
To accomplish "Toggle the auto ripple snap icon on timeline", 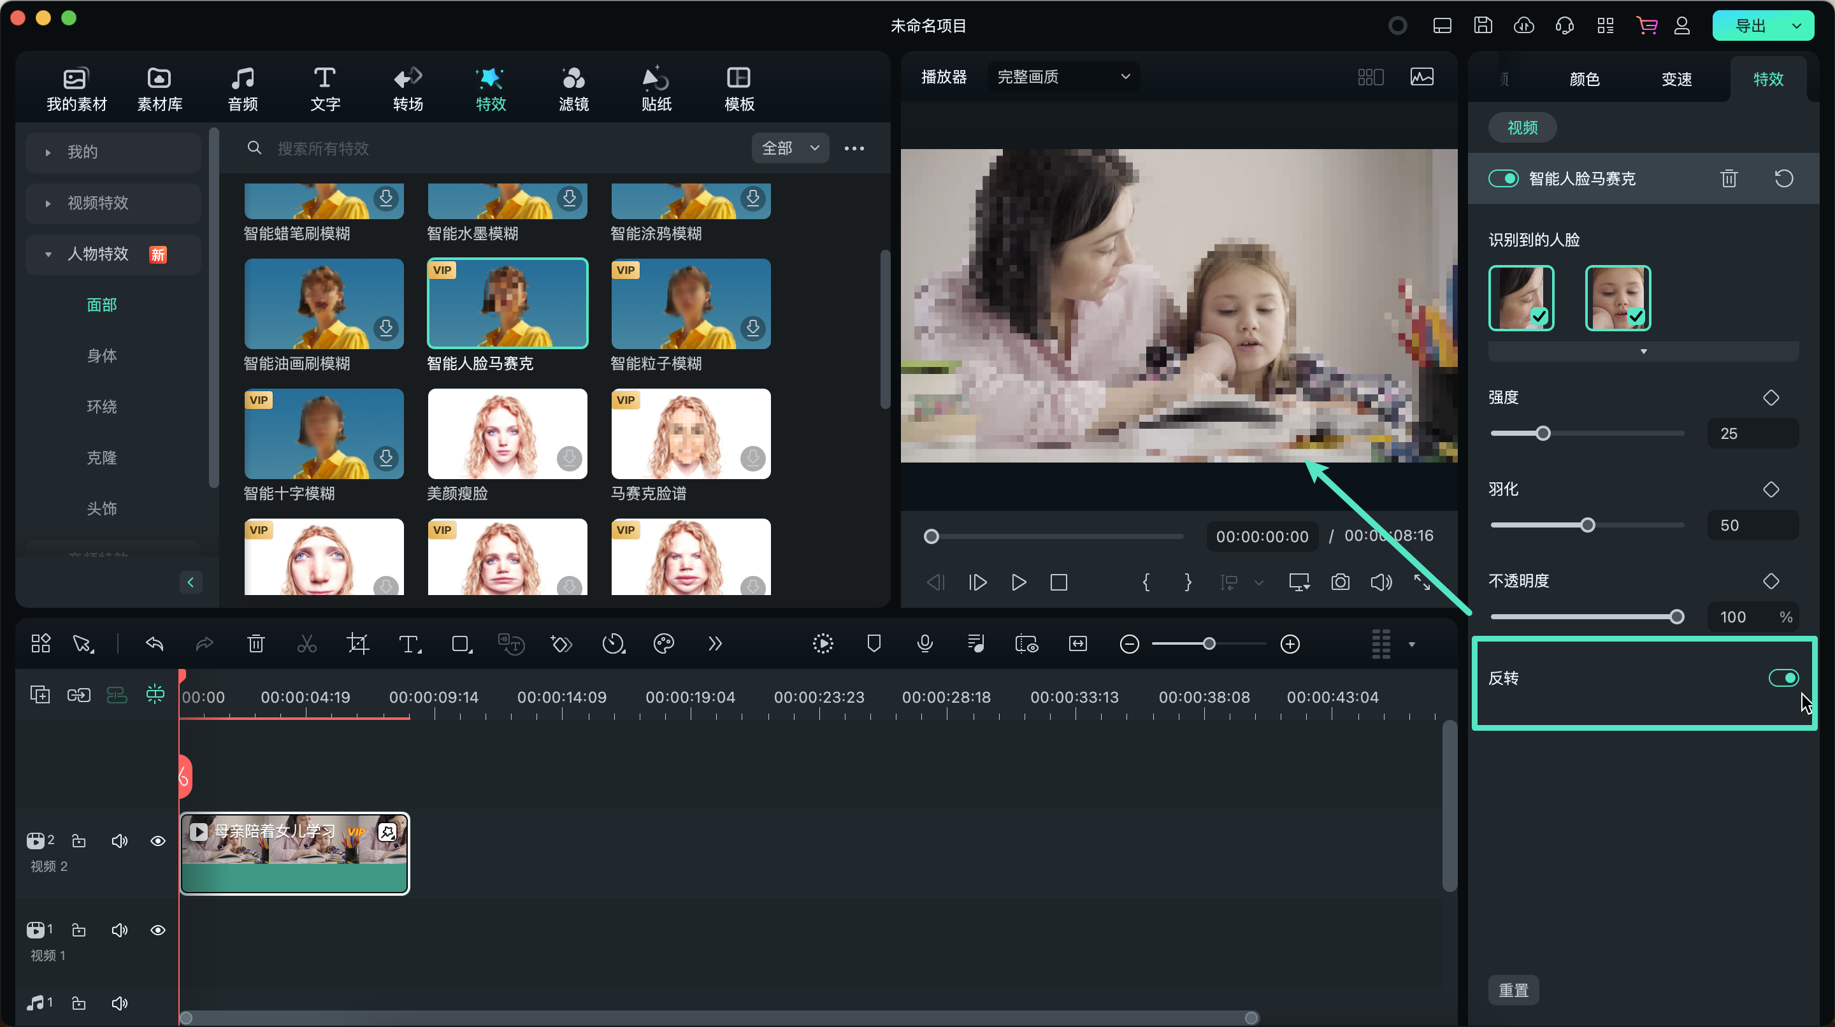I will coord(155,694).
